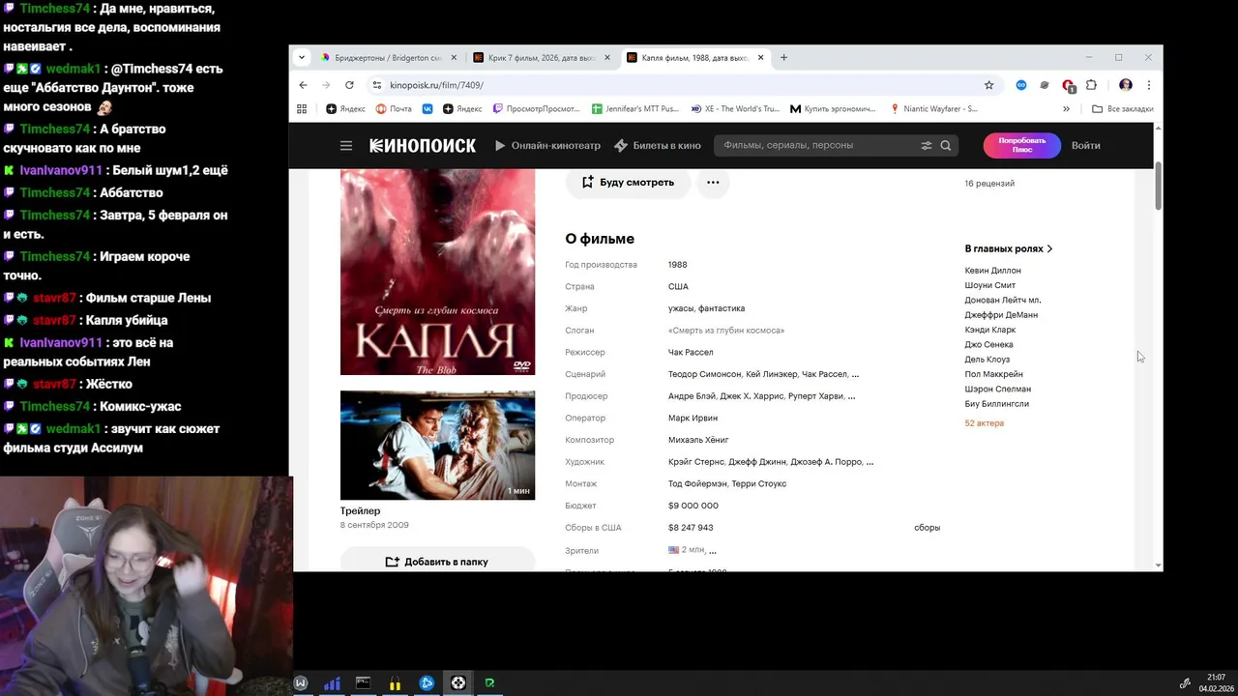Open advanced search filters icon
This screenshot has width=1238, height=696.
pyautogui.click(x=926, y=145)
